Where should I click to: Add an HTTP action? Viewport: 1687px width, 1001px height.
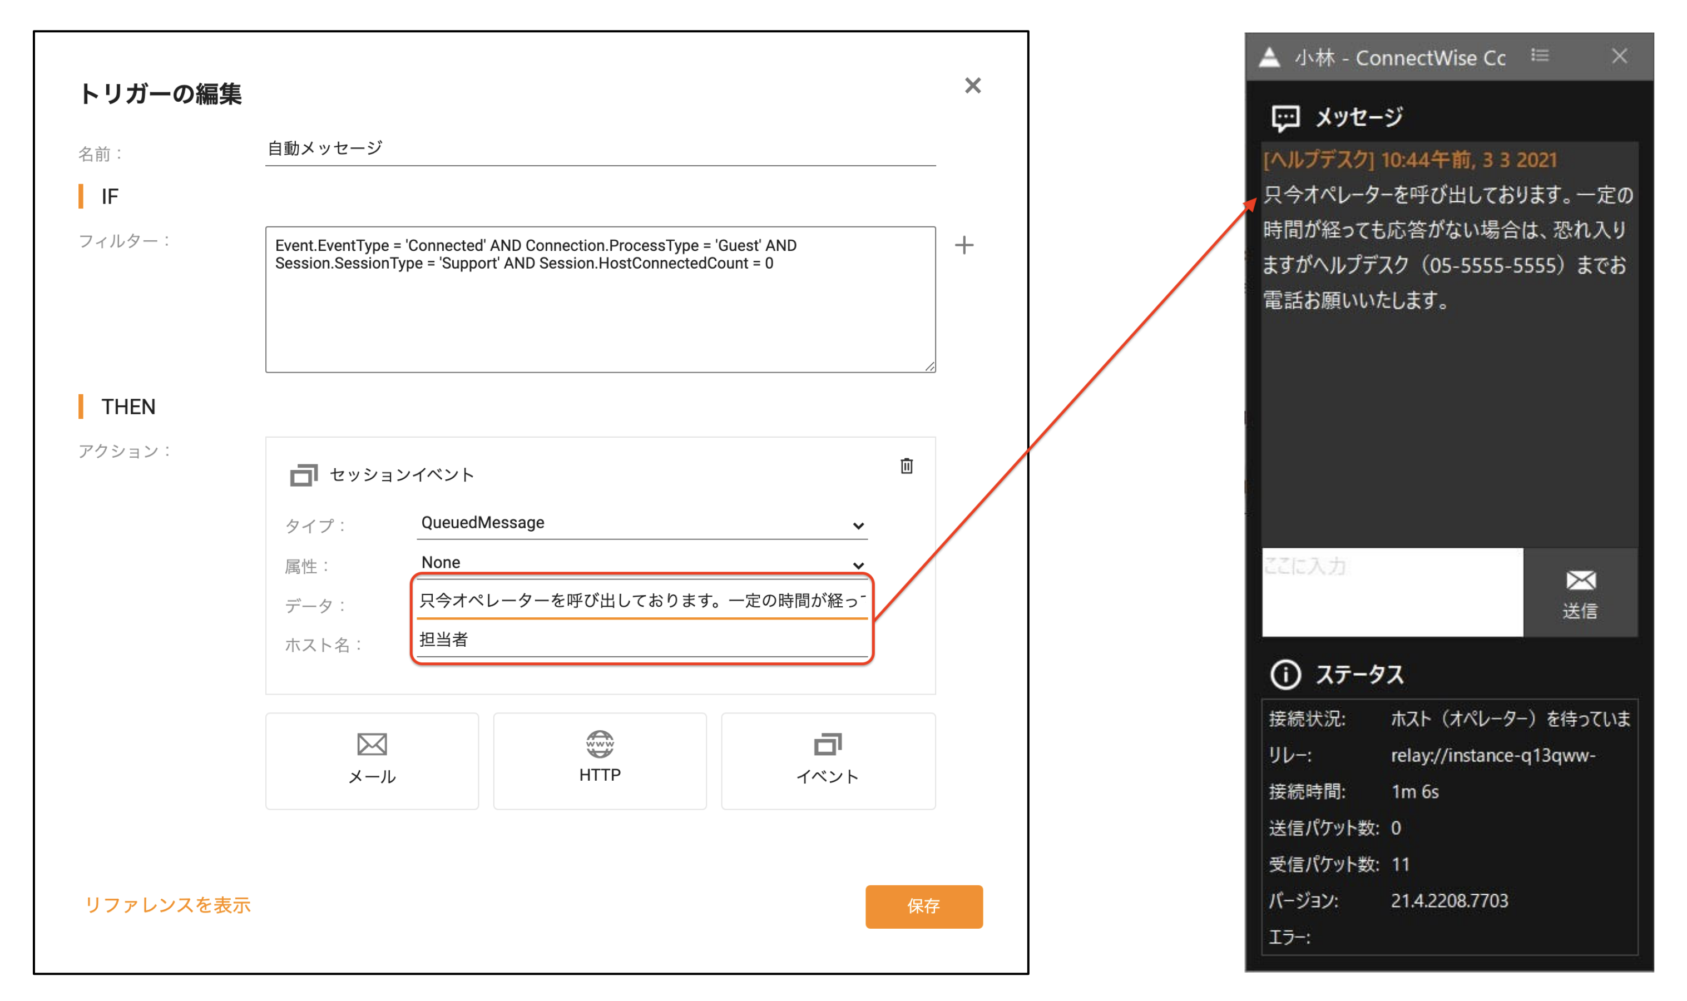point(600,761)
